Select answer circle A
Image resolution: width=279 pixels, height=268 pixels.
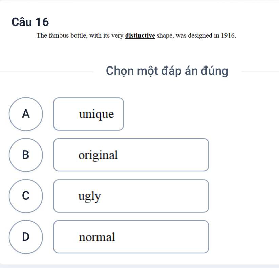[x=26, y=114]
